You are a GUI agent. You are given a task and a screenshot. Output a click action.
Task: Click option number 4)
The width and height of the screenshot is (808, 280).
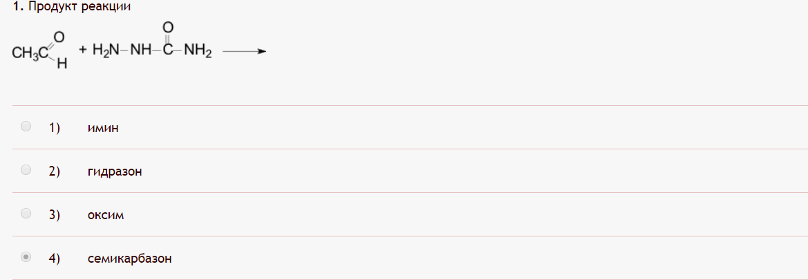55,259
